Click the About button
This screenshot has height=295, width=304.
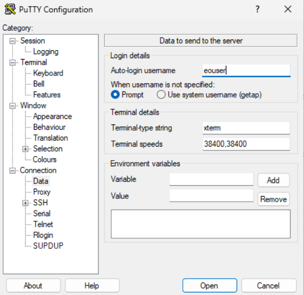(x=33, y=285)
